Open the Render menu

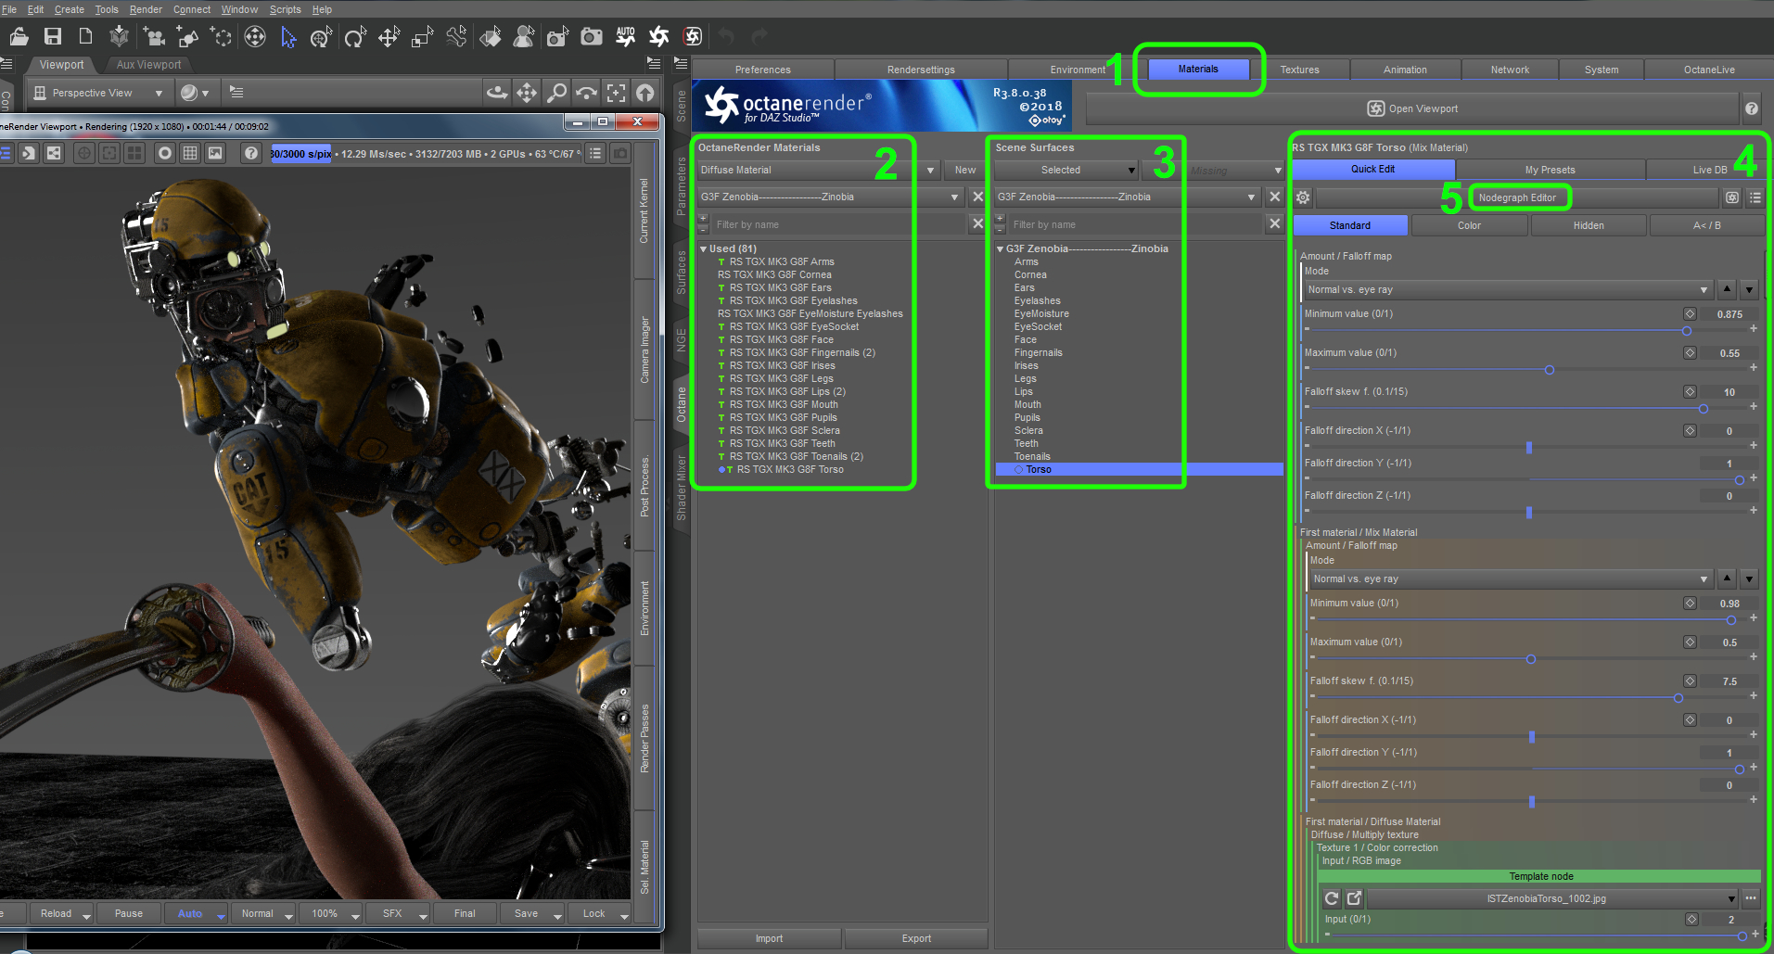click(x=146, y=9)
